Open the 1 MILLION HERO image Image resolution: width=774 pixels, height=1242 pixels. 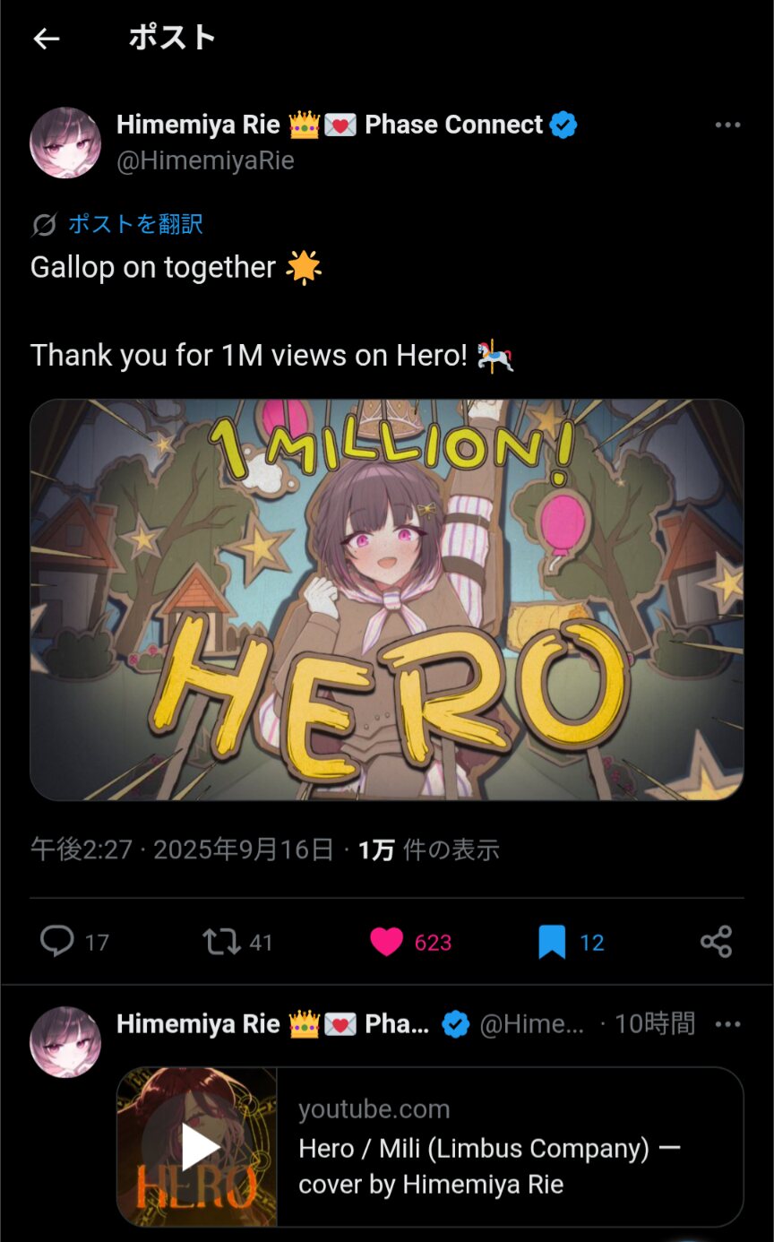[x=387, y=599]
